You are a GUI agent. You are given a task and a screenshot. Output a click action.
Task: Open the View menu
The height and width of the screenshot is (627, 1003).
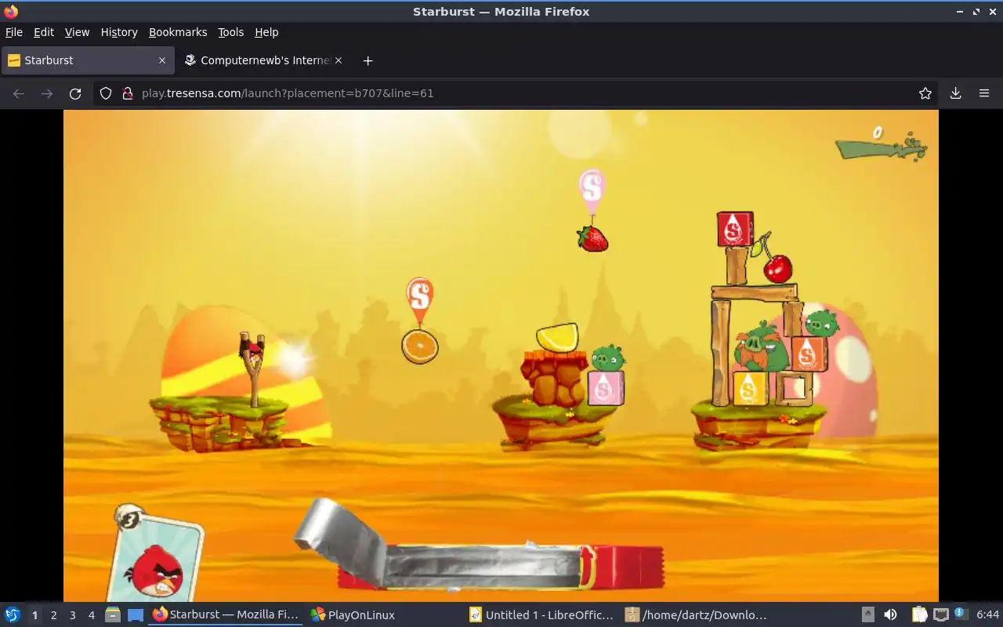77,32
